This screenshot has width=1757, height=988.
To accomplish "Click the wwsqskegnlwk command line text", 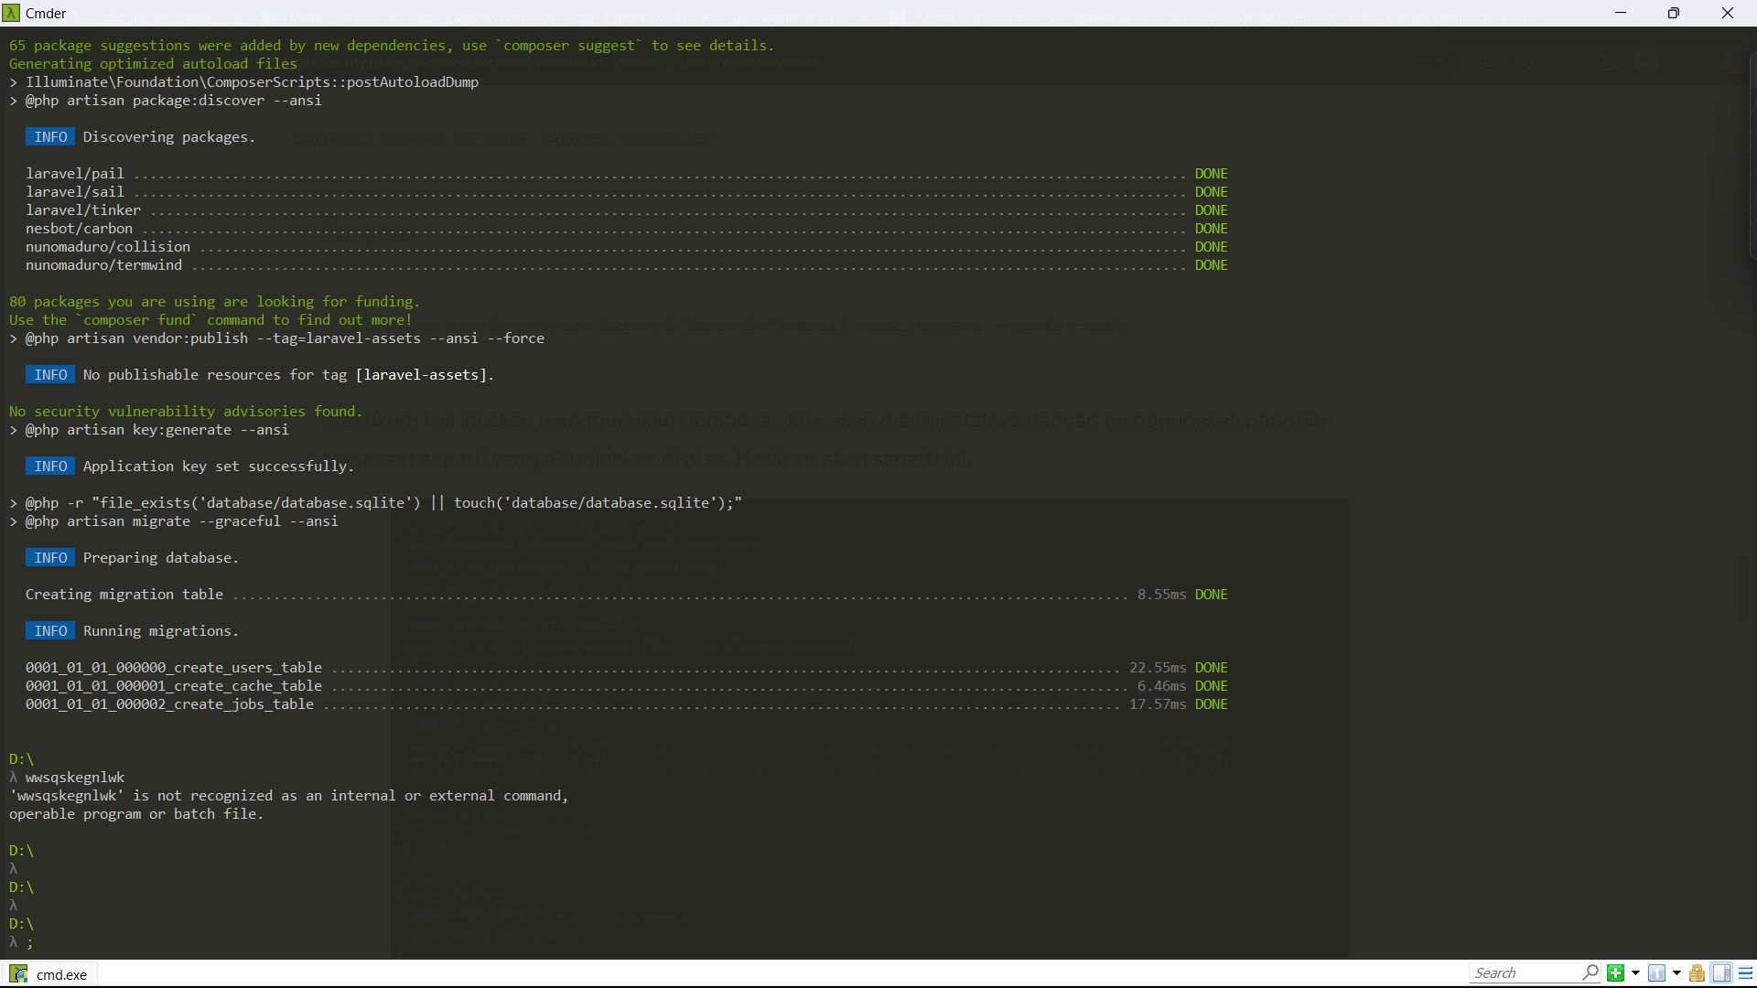I will pyautogui.click(x=75, y=778).
